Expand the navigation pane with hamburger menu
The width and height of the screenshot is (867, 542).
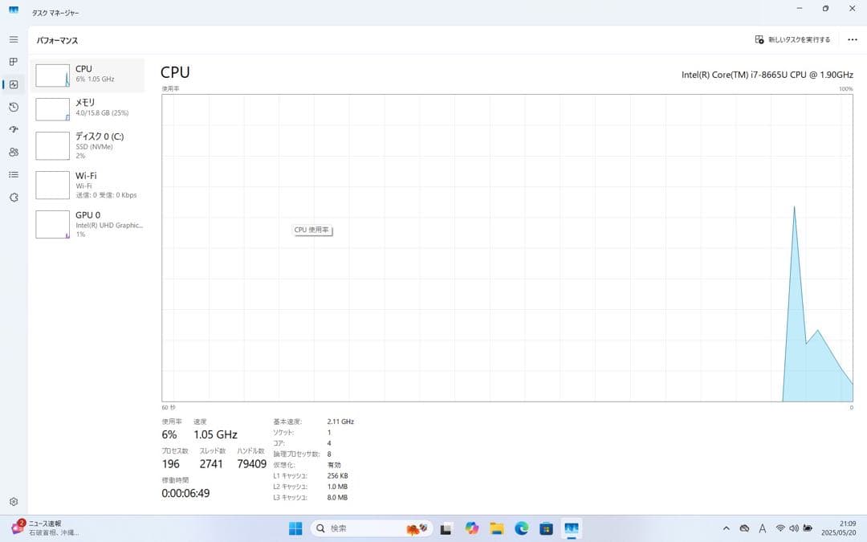tap(13, 38)
